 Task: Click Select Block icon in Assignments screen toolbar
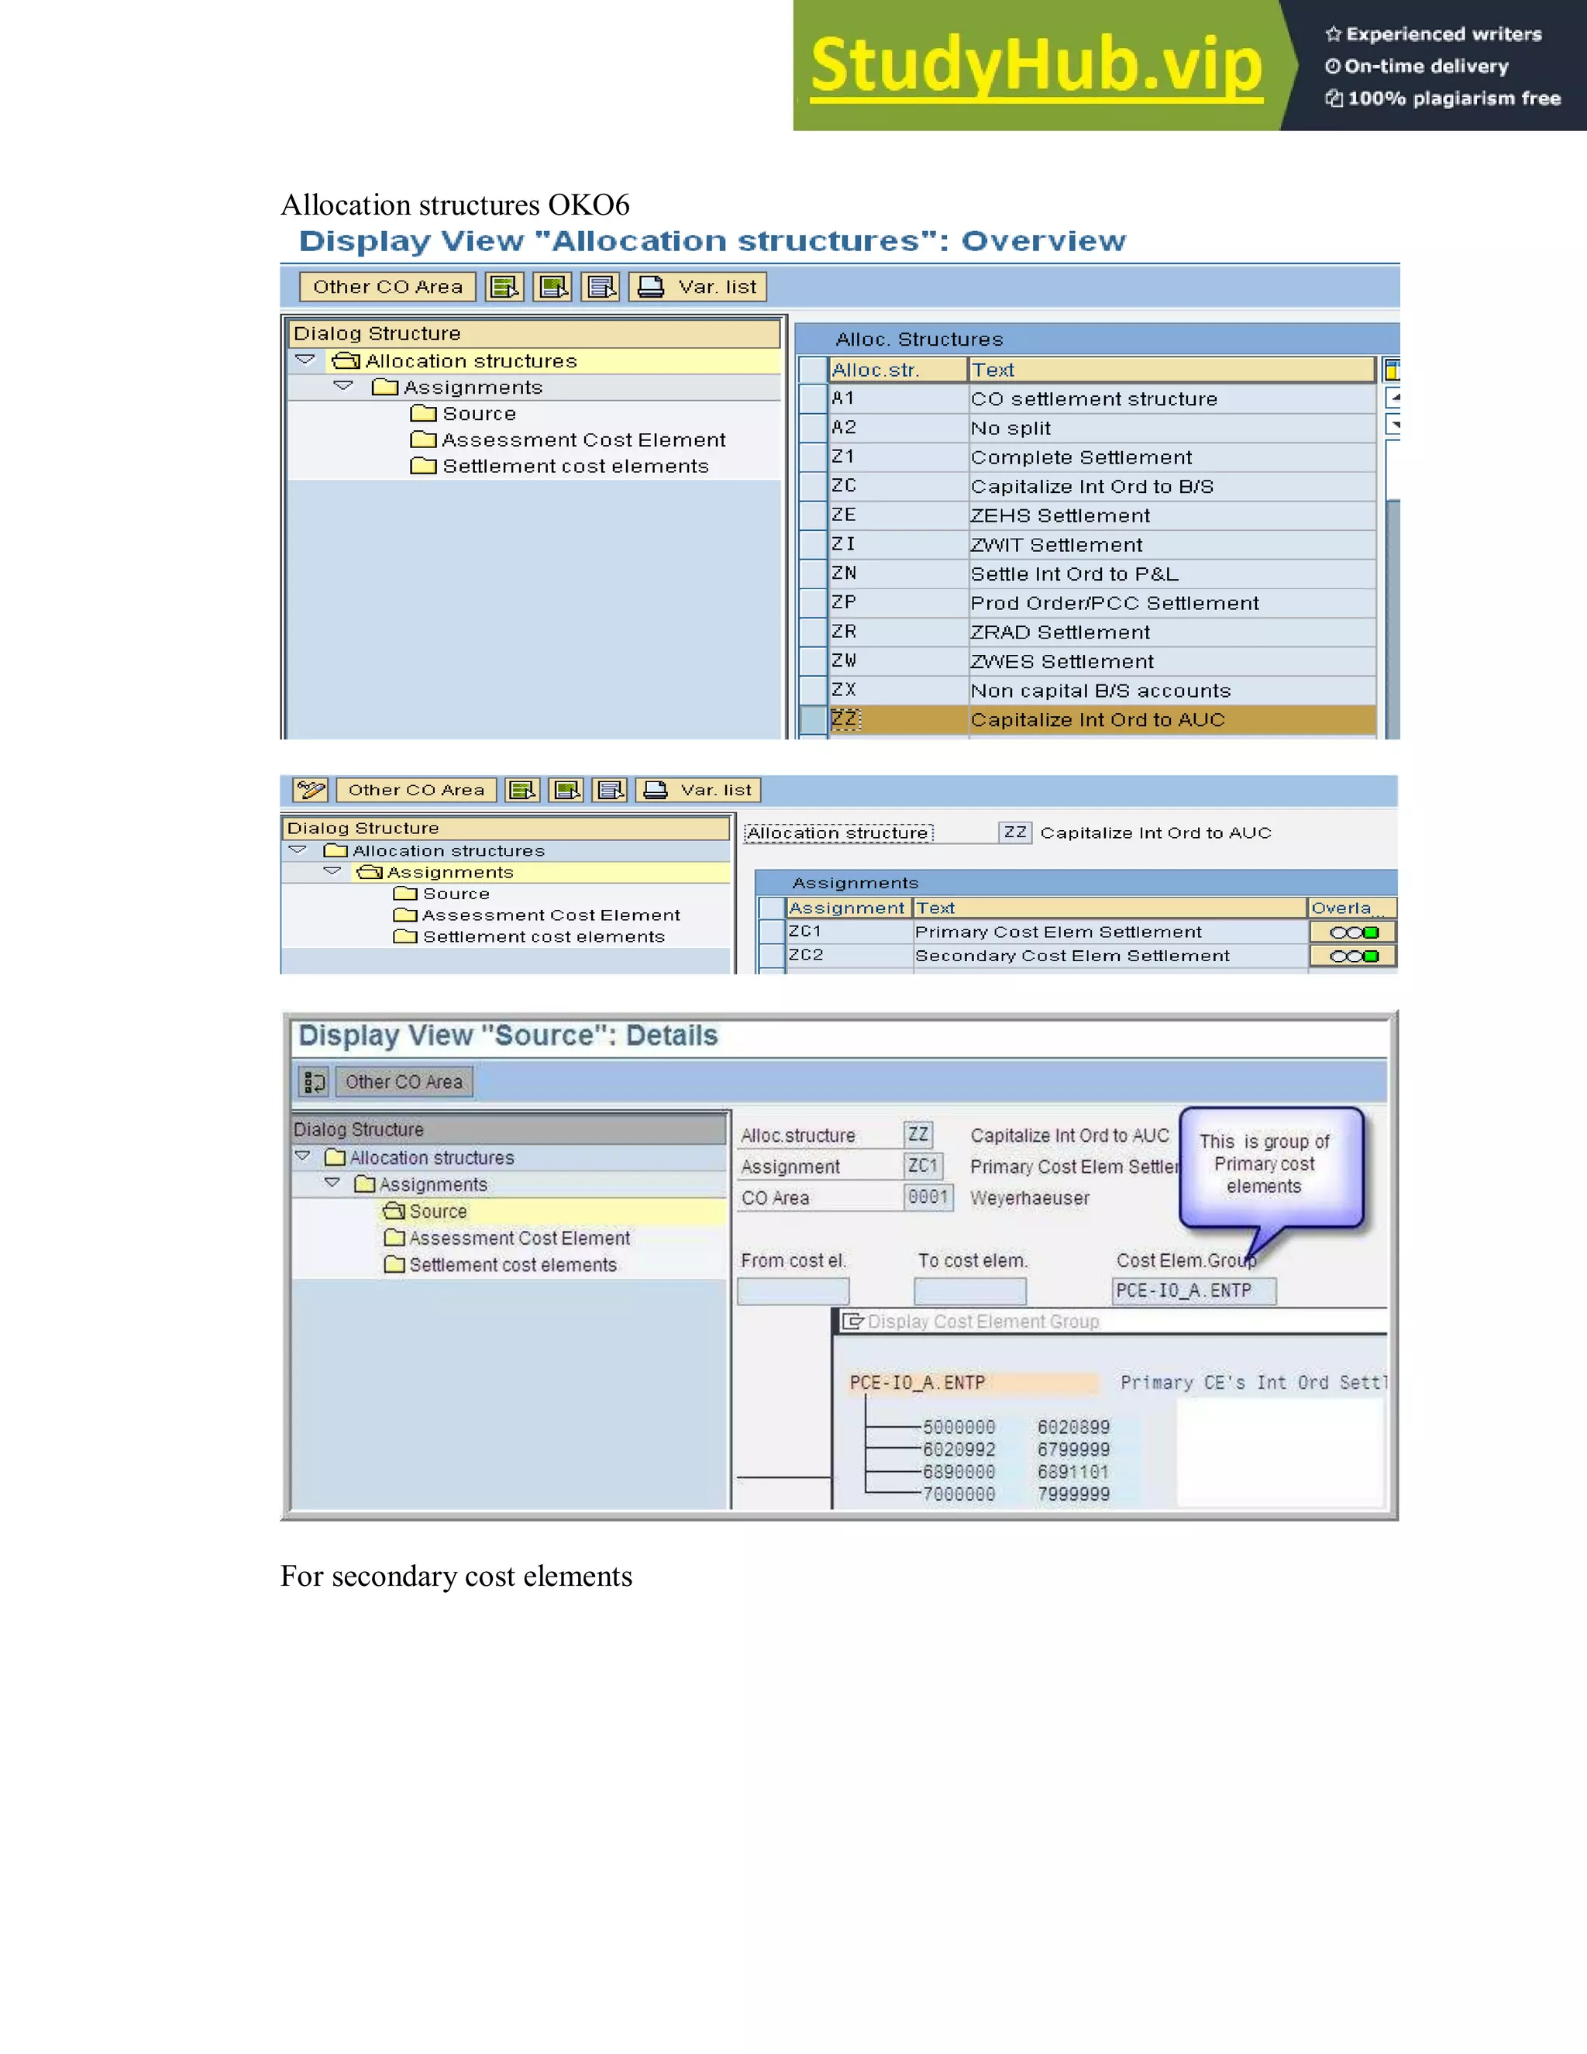click(x=567, y=790)
